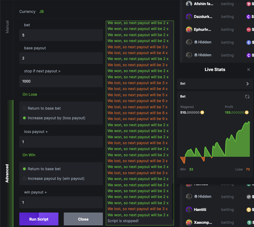The width and height of the screenshot is (254, 227).
Task: Click the Xaecmp... player name
Action: click(x=203, y=222)
